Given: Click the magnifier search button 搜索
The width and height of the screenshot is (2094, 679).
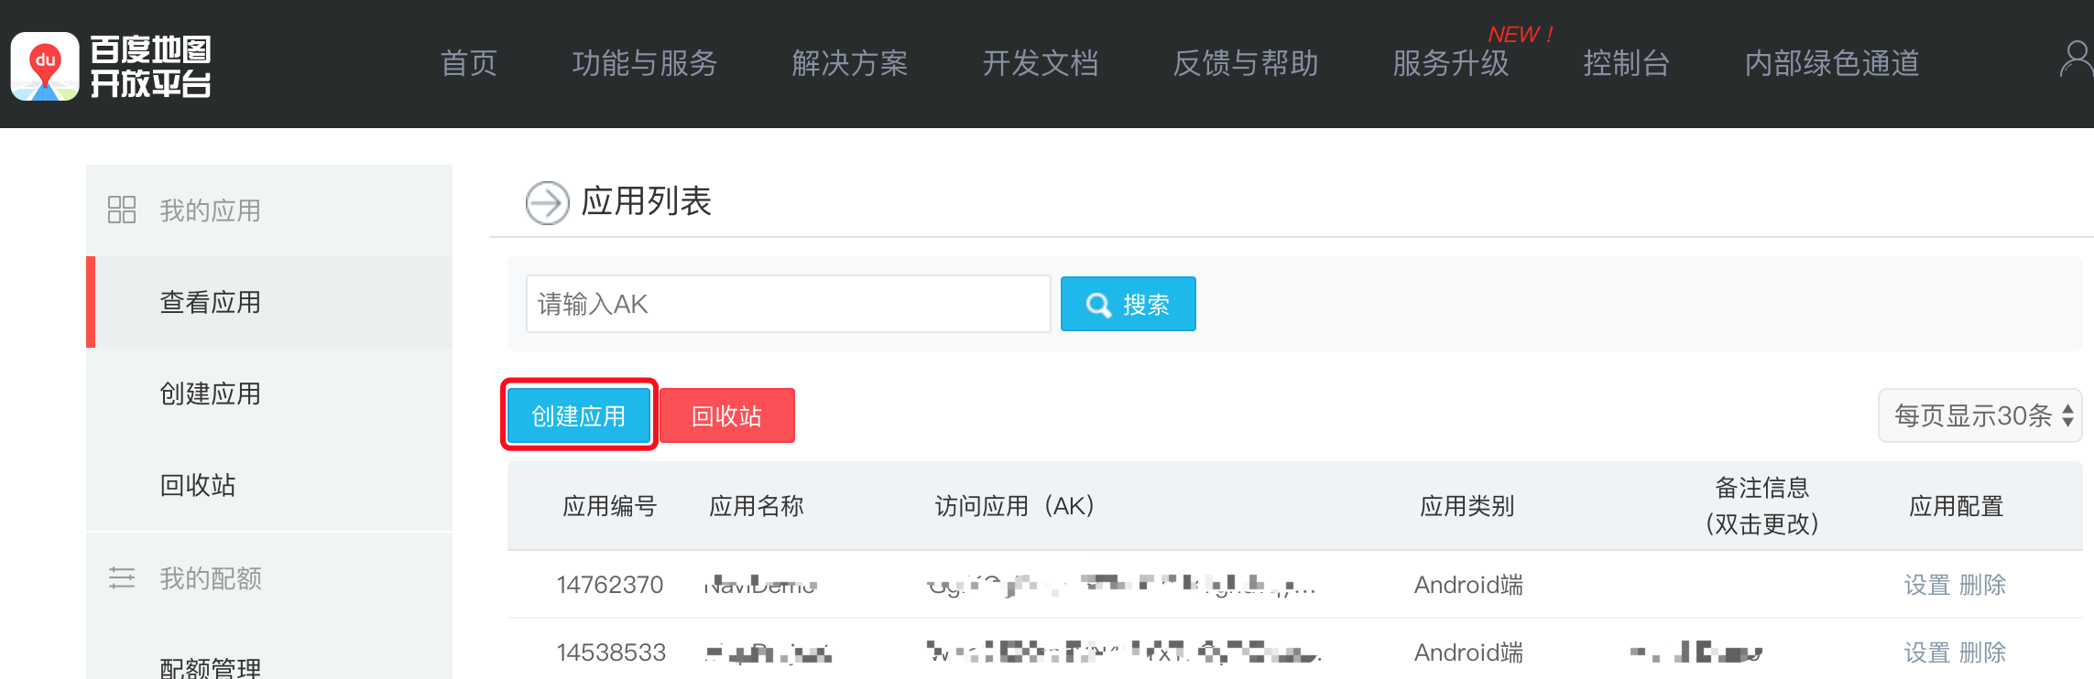Looking at the screenshot, I should 1128,304.
